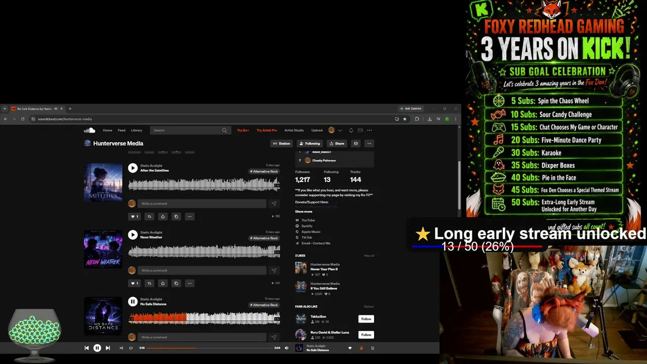647x364 pixels.
Task: Skip to previous track in the player bar
Action: click(x=86, y=348)
